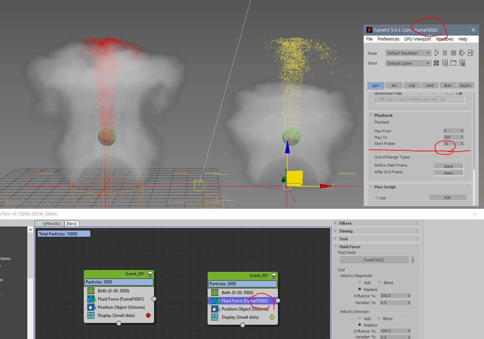Pause the FumeFX simulation
Screen dimensions: 484x339
point(445,53)
